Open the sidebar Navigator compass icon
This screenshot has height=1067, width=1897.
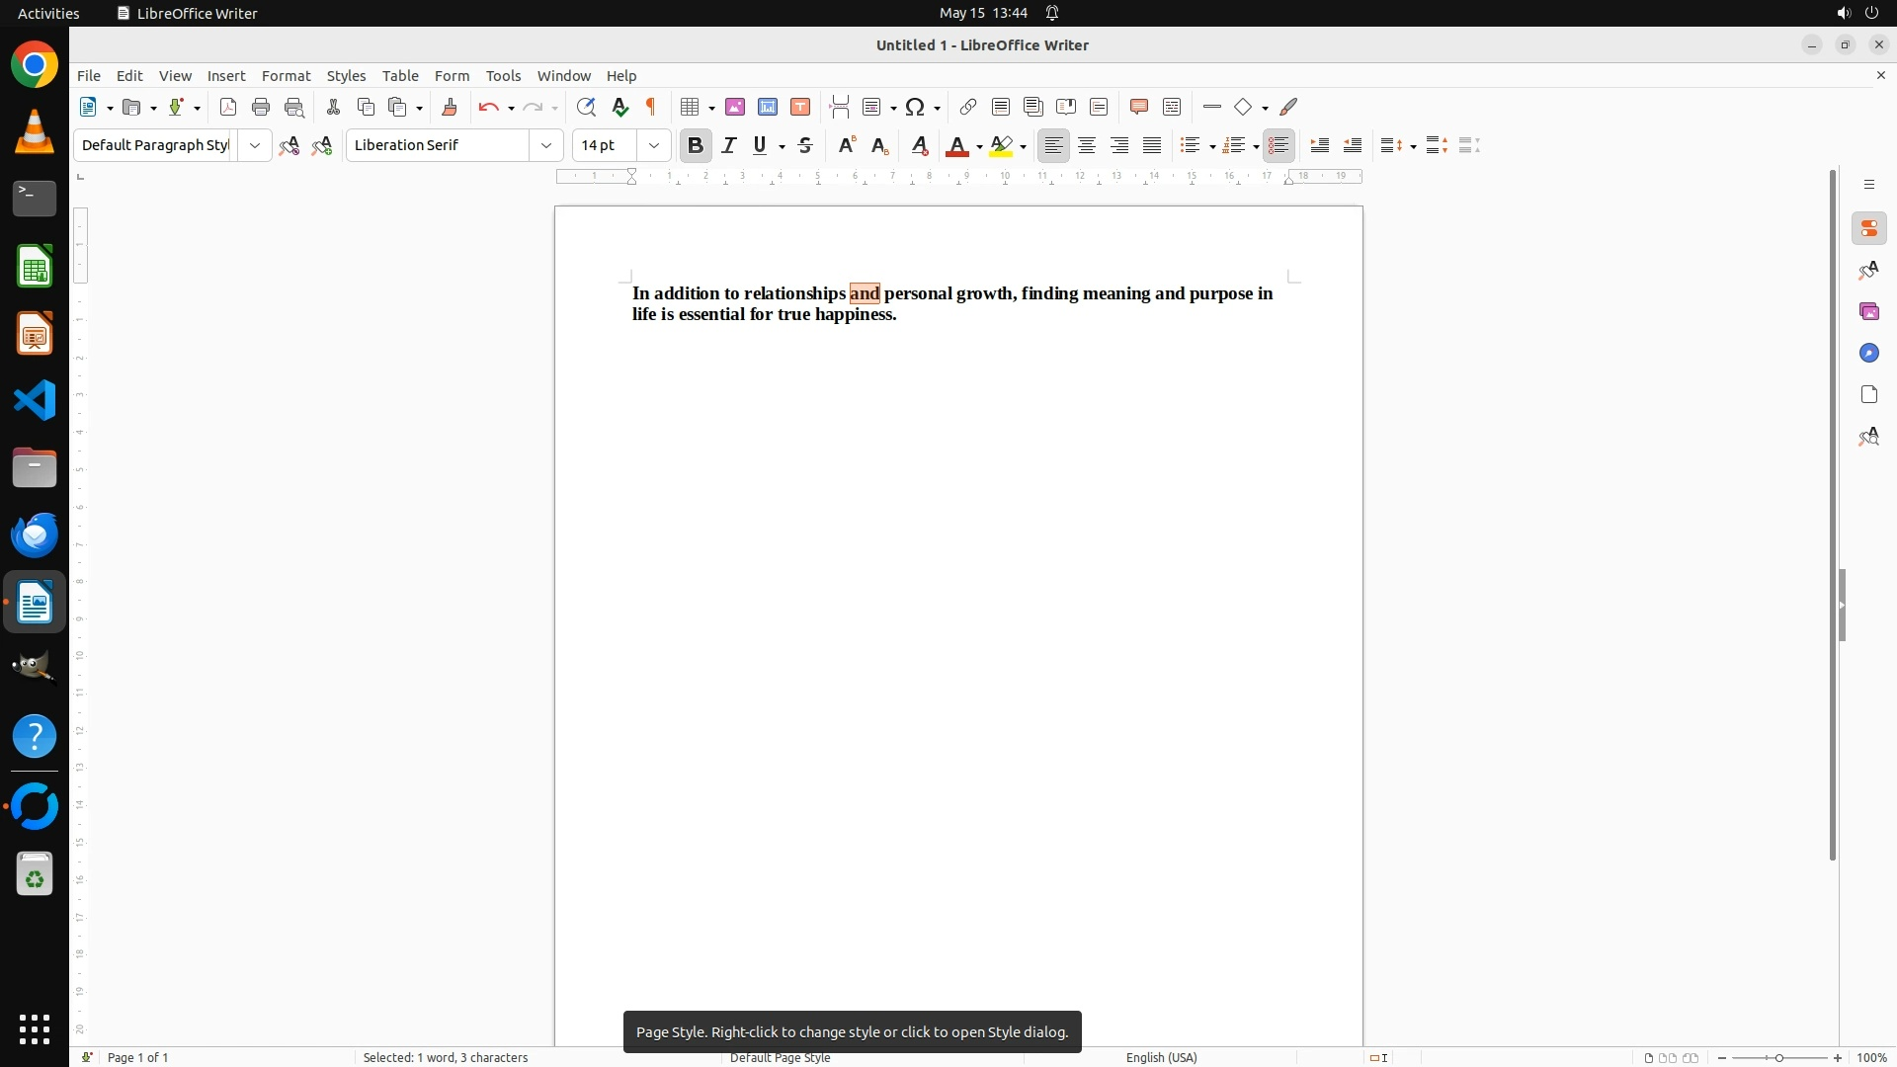(x=1868, y=354)
